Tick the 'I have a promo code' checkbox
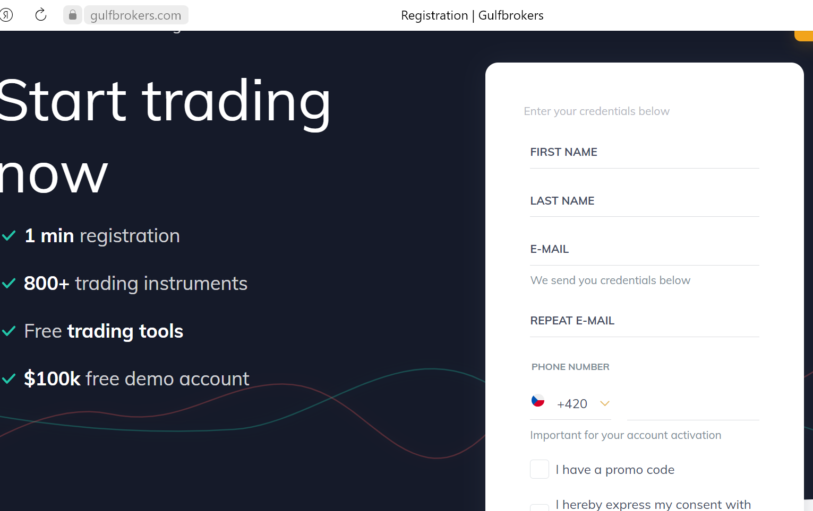 pyautogui.click(x=540, y=469)
